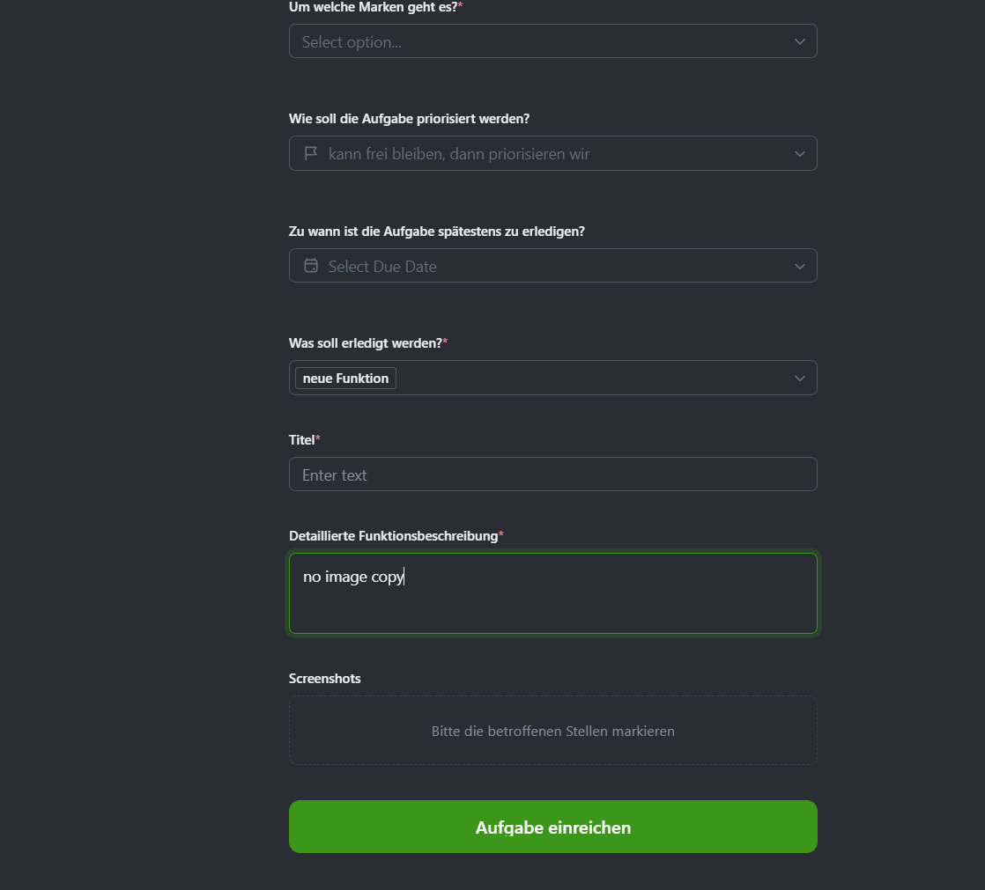This screenshot has width=985, height=890.
Task: Click the 'Aufgabe einreichen' submit button
Action: (552, 827)
